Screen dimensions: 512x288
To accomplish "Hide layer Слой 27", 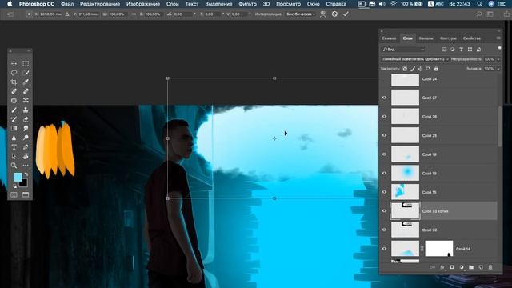I will coord(384,98).
